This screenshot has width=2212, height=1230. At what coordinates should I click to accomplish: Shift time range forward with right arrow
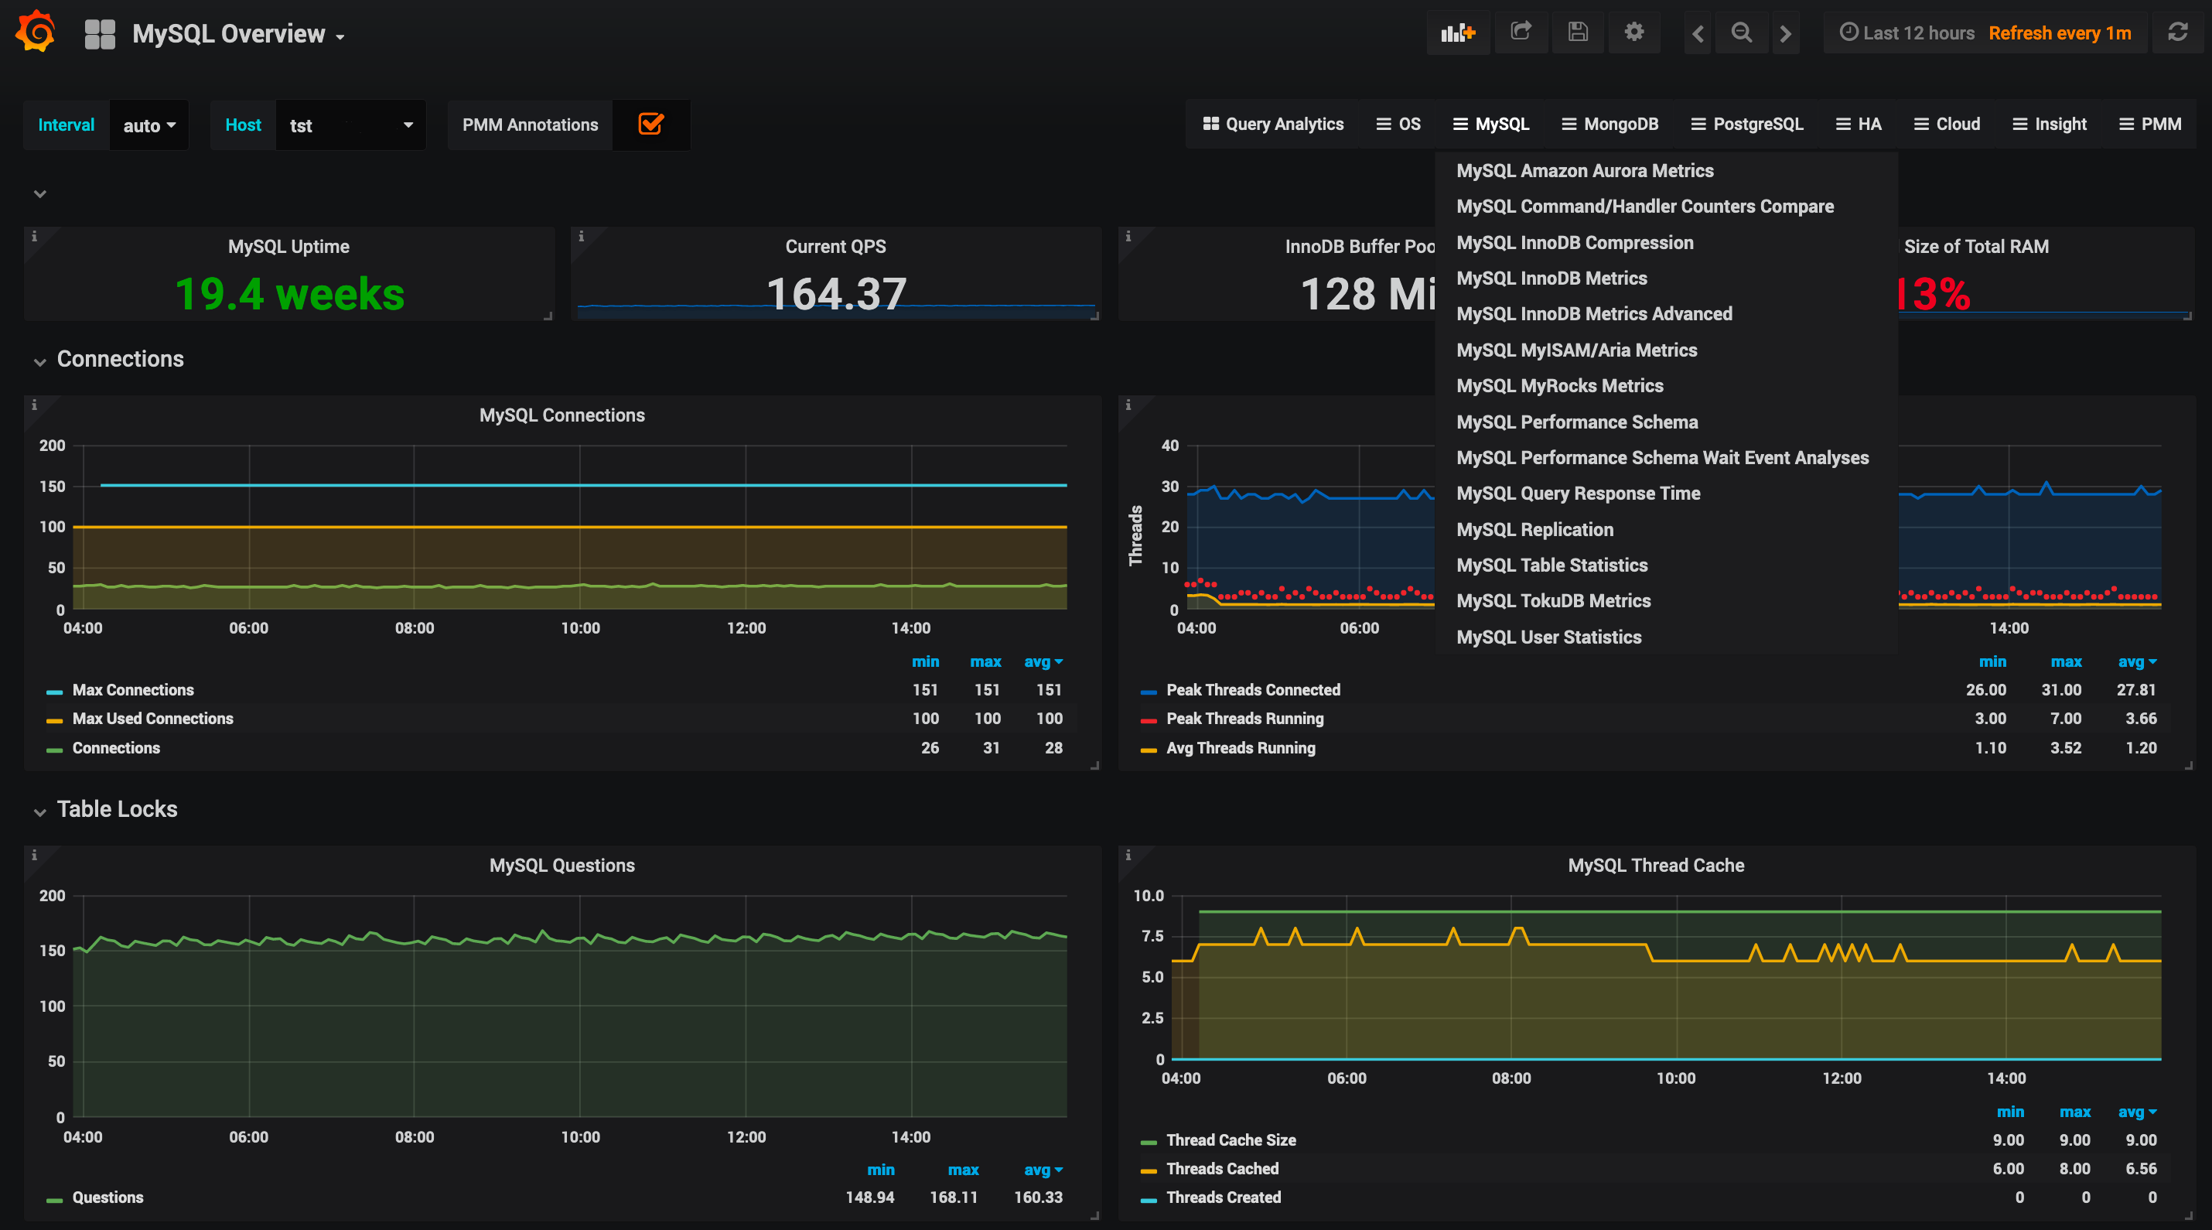(x=1785, y=33)
